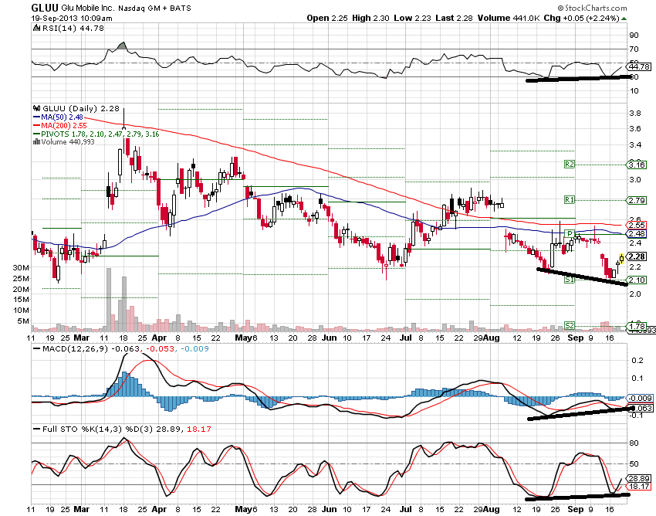656x516 pixels.
Task: Select the 3.16 price tag on right axis
Action: pyautogui.click(x=637, y=165)
